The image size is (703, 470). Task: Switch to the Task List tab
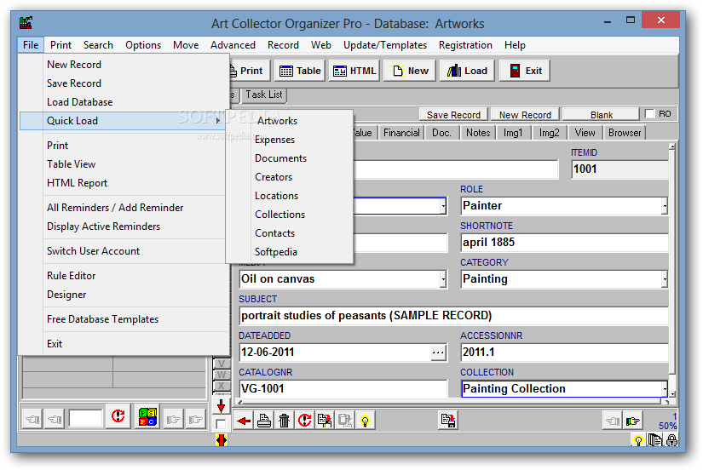click(x=263, y=95)
